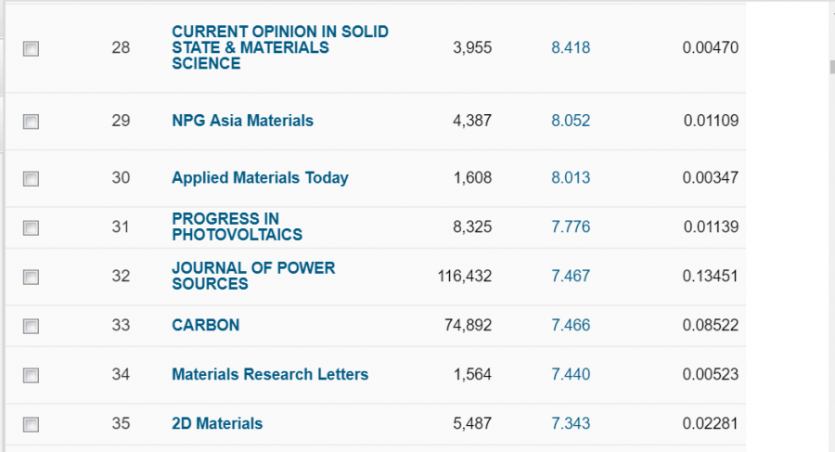This screenshot has width=835, height=452.
Task: Open the CARBON journal link
Action: click(x=205, y=325)
